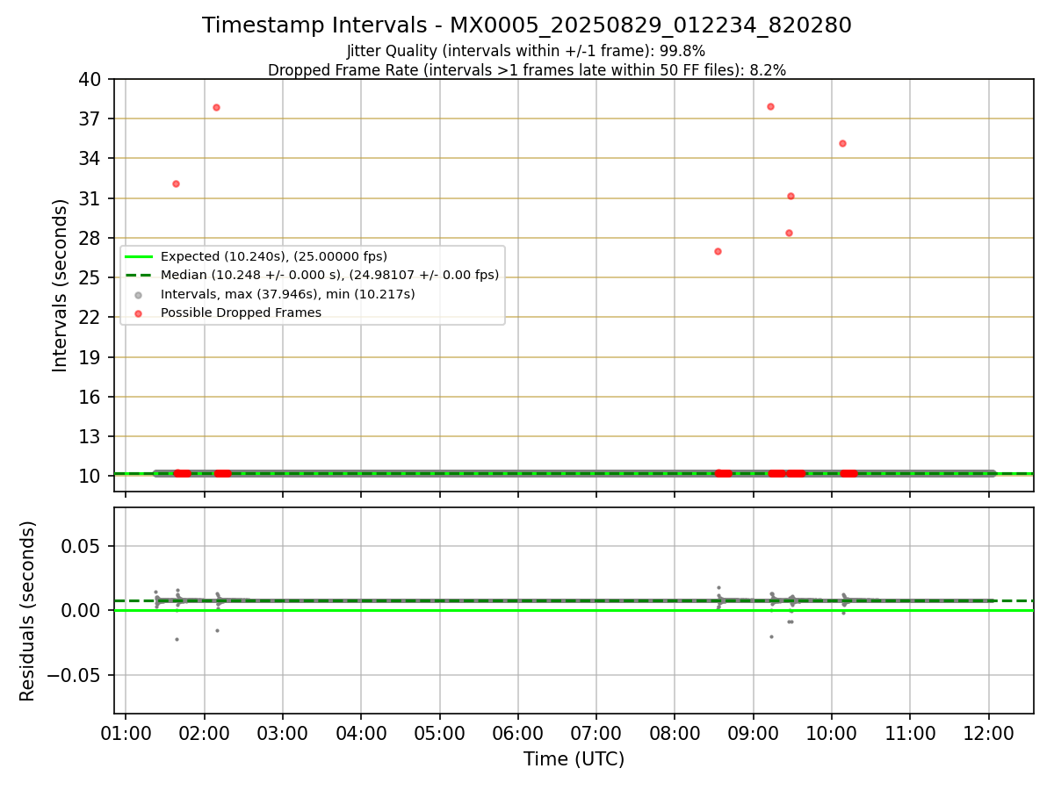The image size is (1054, 790).
Task: Click the dashed dark green Median legend marker
Action: [139, 275]
